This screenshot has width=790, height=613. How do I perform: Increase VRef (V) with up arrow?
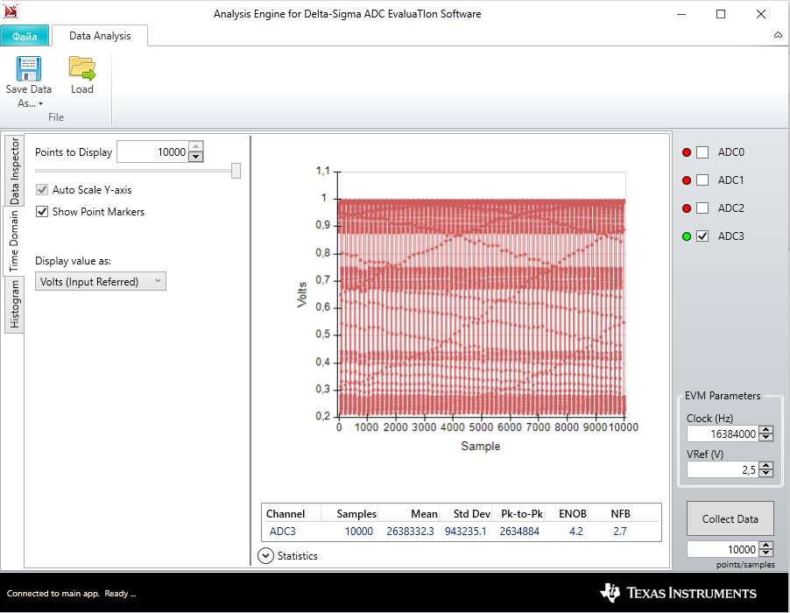coord(766,466)
